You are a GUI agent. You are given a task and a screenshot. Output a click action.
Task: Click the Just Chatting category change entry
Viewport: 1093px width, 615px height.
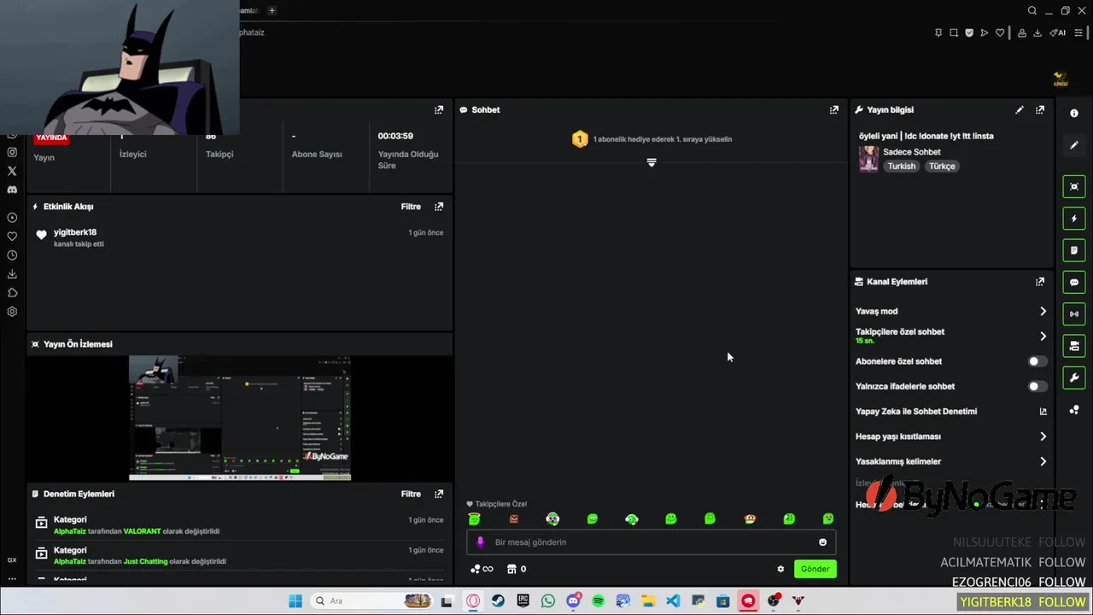coord(239,556)
